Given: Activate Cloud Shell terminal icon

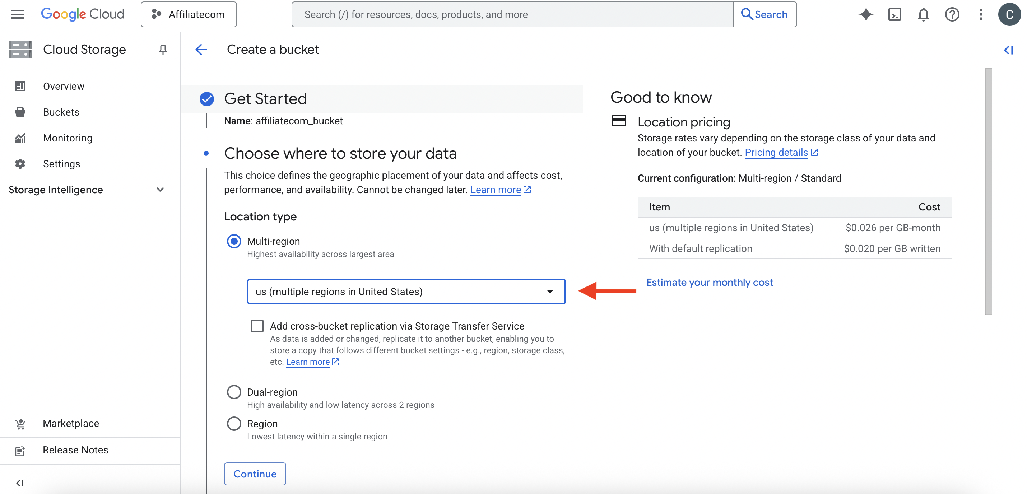Looking at the screenshot, I should pos(894,14).
